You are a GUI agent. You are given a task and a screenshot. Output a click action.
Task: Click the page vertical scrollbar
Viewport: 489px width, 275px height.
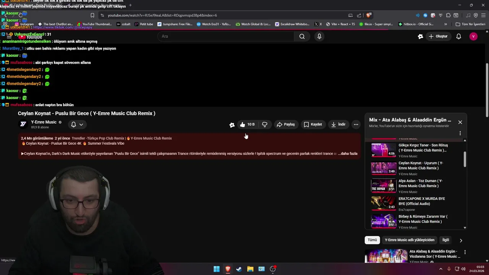[x=487, y=90]
